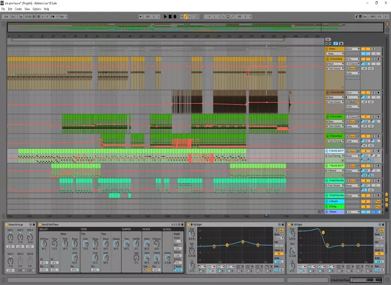
Task: Fold the 2 Drum Rack track
Action: [327, 59]
